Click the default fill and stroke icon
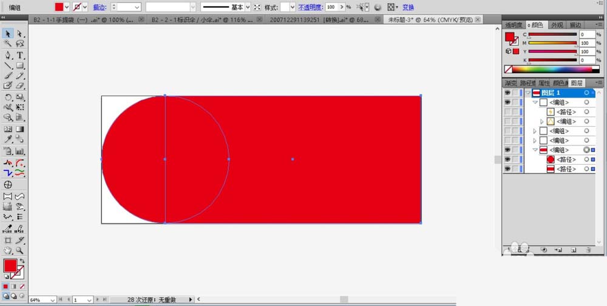 click(x=7, y=276)
